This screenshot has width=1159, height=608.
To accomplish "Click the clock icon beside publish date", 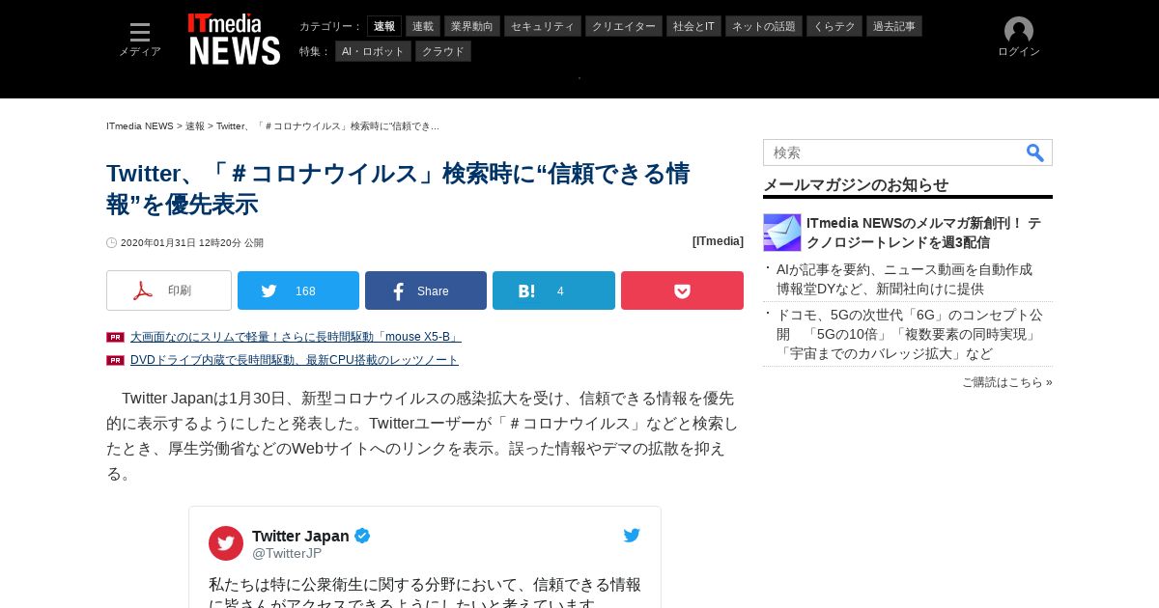I will click(x=112, y=243).
